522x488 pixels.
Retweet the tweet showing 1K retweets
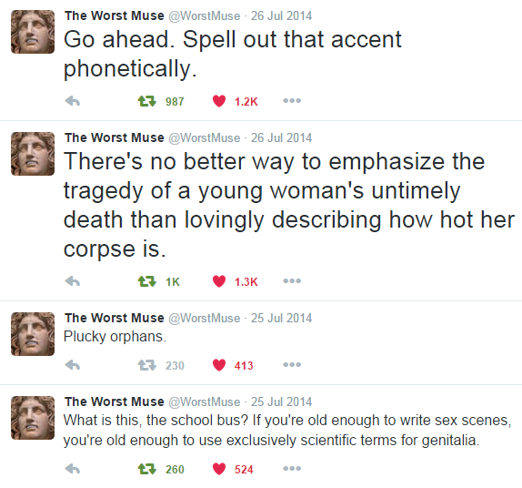point(147,281)
